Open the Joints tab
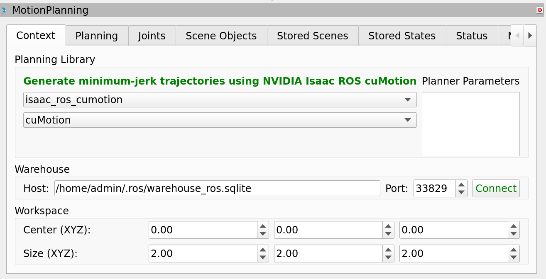546x279 pixels. coord(152,36)
